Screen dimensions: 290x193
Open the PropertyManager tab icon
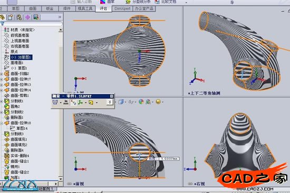(x=11, y=17)
